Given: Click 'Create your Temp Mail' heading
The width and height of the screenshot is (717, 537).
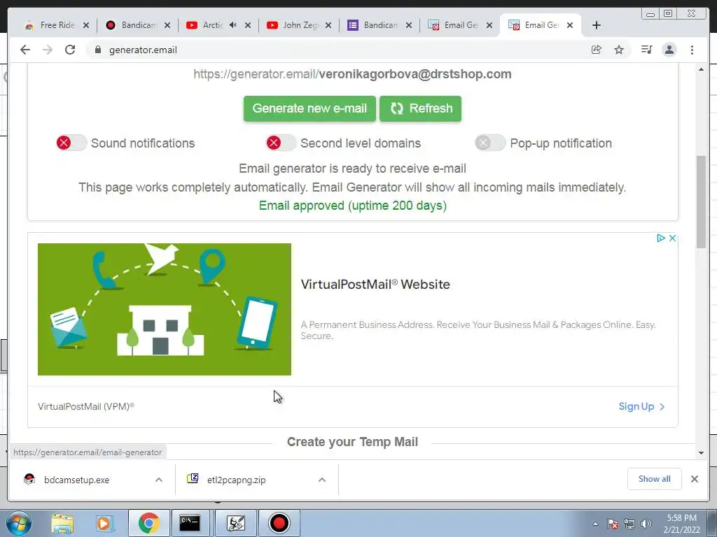Looking at the screenshot, I should click(x=352, y=442).
